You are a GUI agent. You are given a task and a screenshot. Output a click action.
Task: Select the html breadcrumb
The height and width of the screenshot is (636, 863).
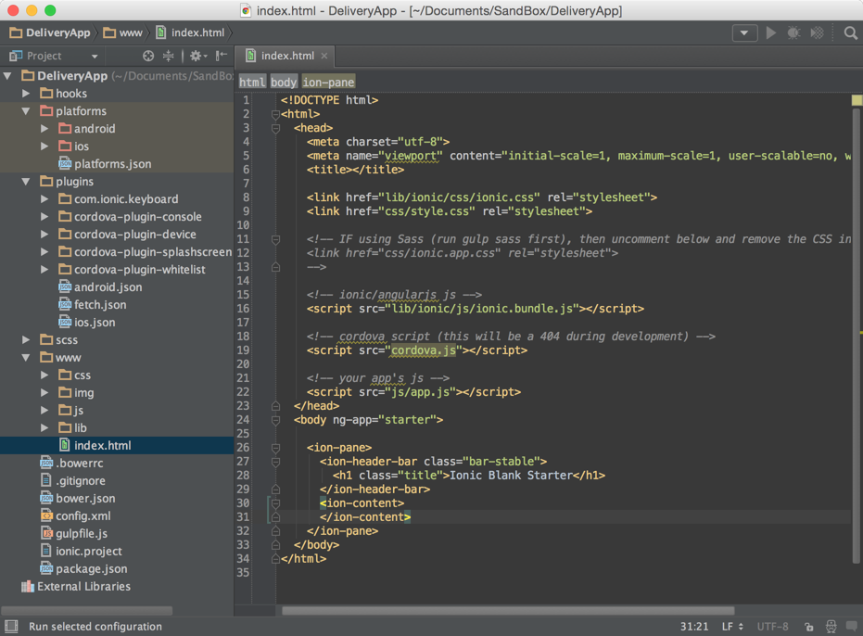tap(252, 82)
